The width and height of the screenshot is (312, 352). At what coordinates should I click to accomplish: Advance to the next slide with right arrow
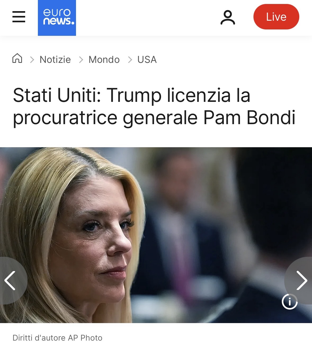click(x=299, y=280)
